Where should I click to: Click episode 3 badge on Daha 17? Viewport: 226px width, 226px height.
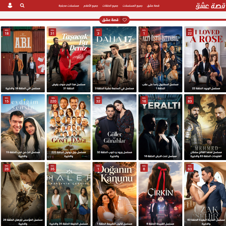coord(98,32)
